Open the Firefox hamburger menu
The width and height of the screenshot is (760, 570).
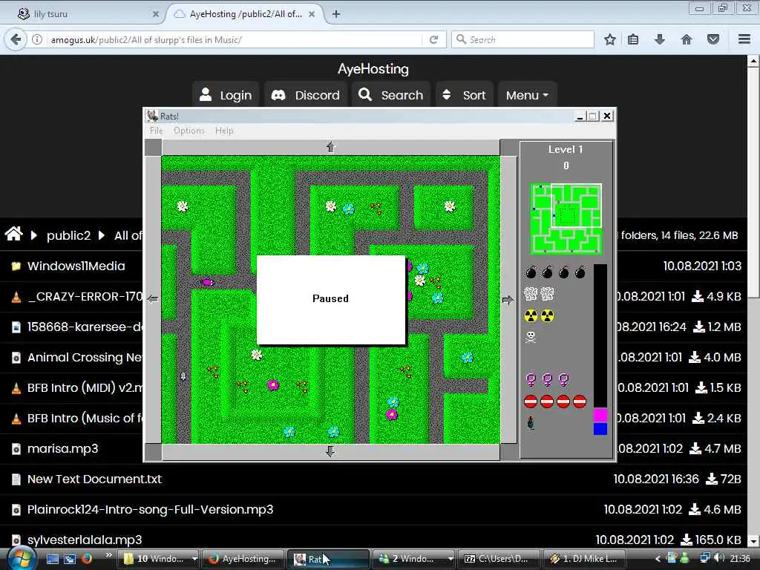(744, 39)
